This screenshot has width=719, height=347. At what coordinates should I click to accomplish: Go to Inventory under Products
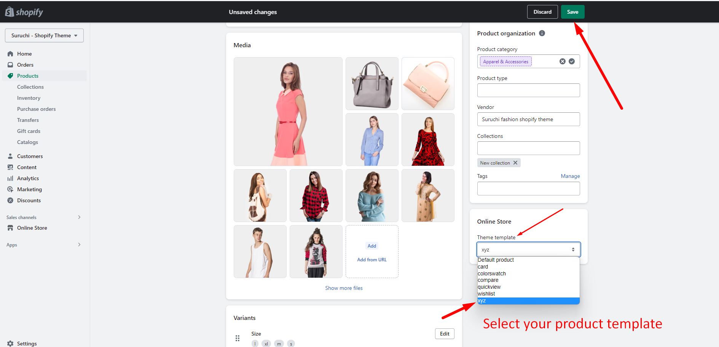tap(29, 98)
